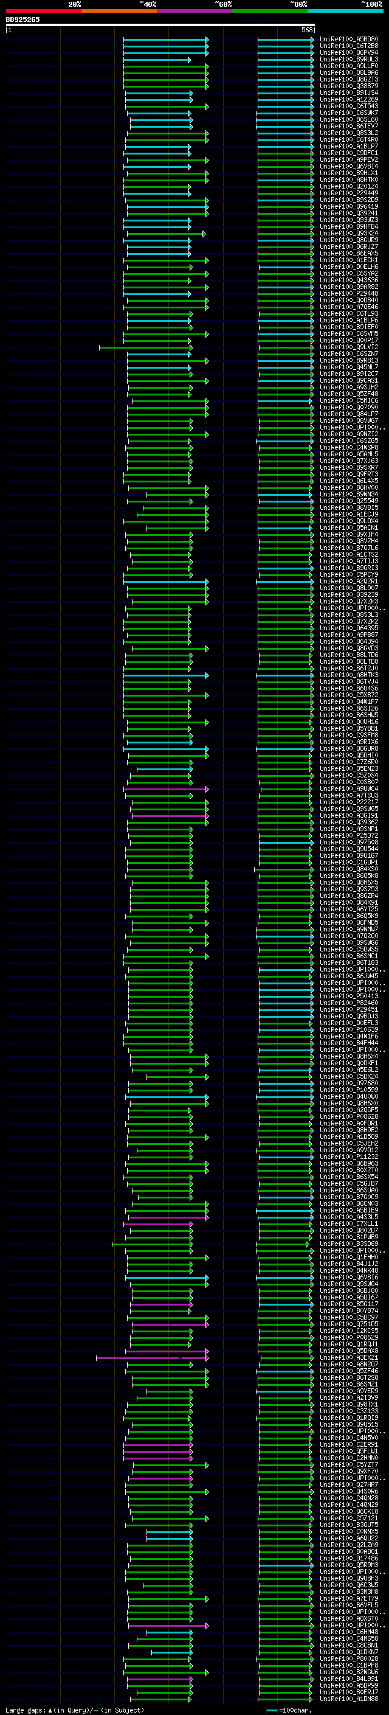Screen dimensions: 389x1715
Task: Click hit label UniRef100_B6SMC1
Action: coord(349,955)
